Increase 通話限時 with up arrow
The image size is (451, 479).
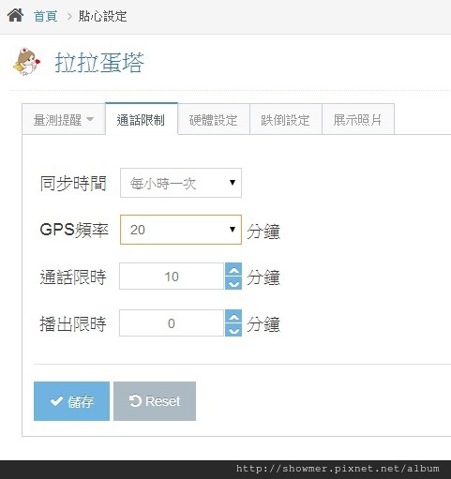pyautogui.click(x=233, y=269)
